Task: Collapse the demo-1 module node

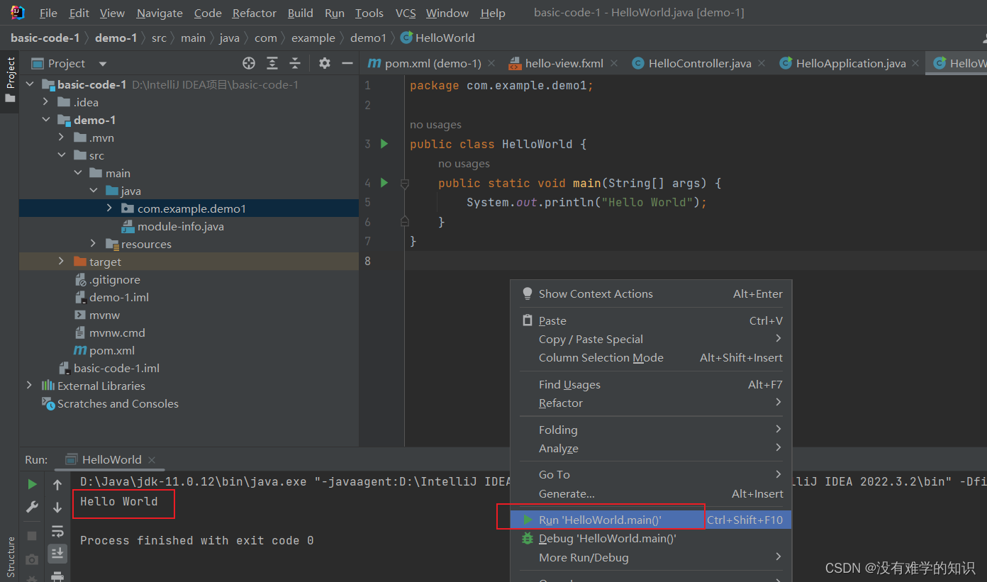Action: point(45,120)
